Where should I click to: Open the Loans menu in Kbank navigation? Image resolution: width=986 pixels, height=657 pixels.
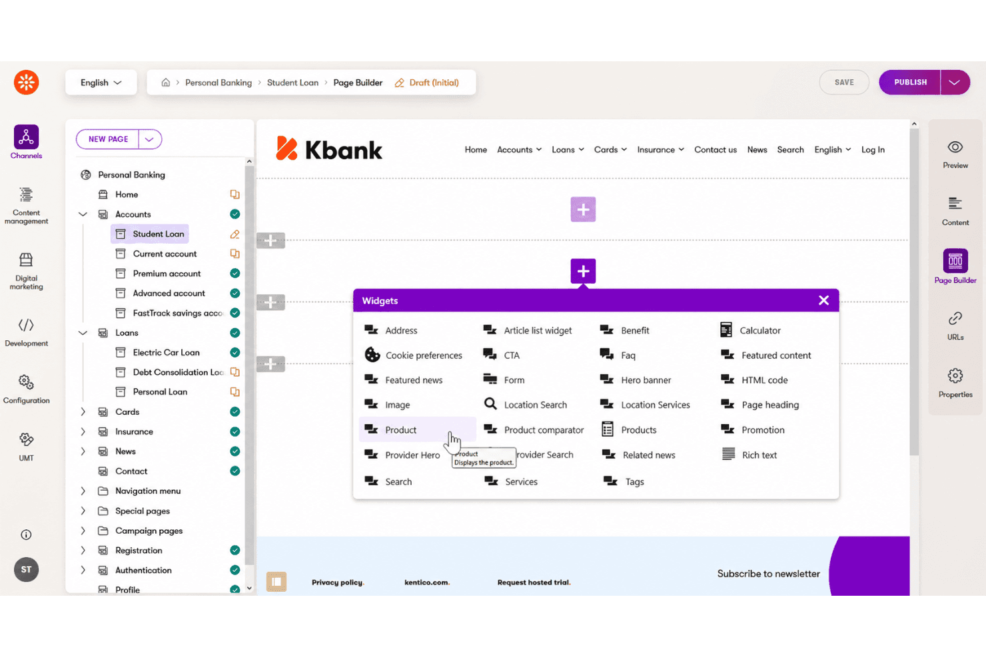(568, 150)
